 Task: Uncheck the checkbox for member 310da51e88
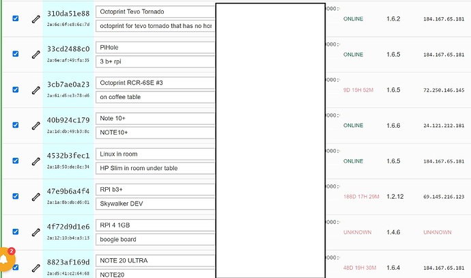16,18
